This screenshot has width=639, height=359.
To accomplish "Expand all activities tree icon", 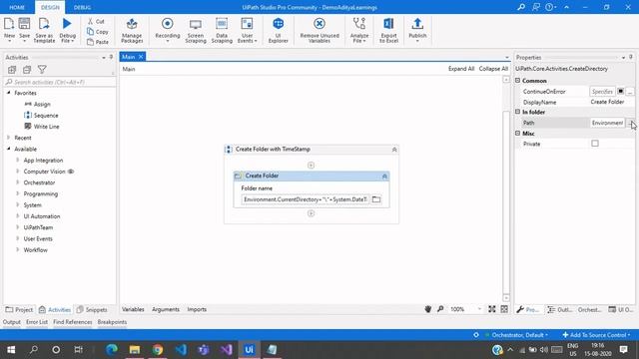I will (12, 70).
